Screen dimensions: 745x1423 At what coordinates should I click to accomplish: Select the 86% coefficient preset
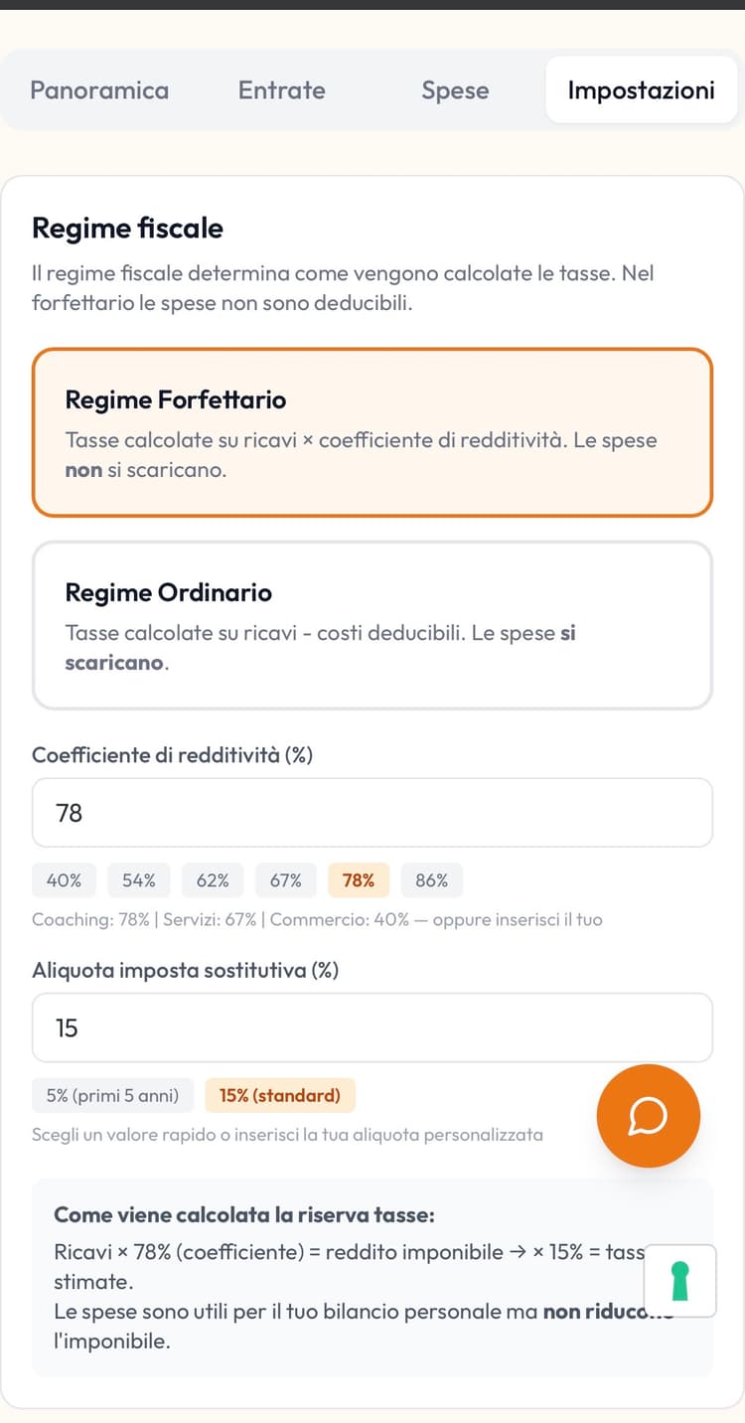[x=431, y=879]
